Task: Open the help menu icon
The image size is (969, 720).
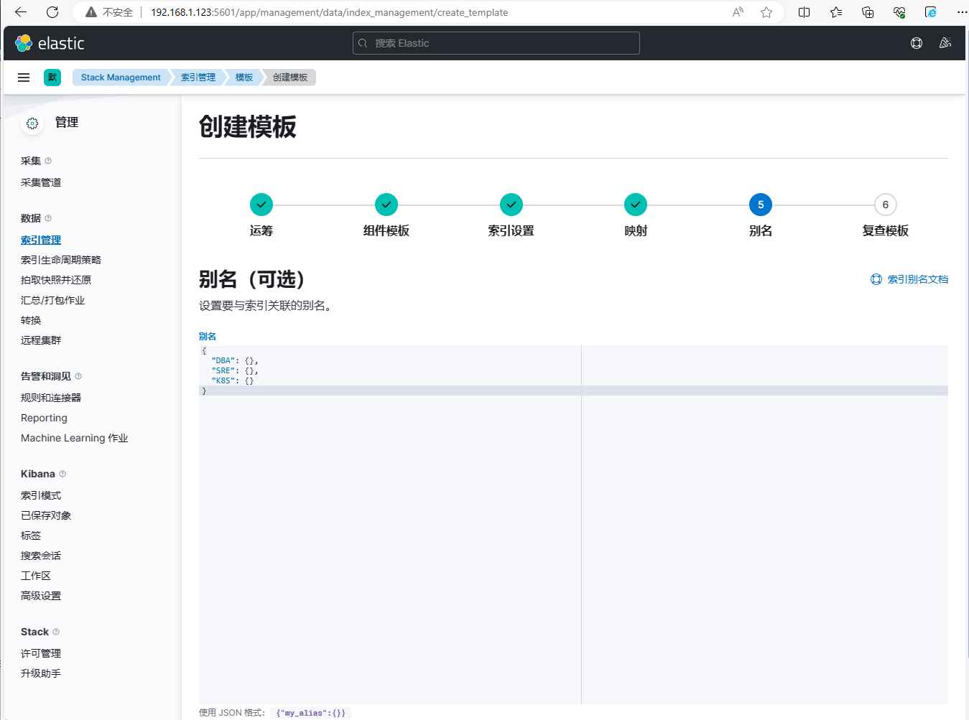Action: [x=917, y=43]
